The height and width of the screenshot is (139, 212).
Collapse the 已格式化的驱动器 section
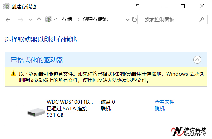click(197, 60)
